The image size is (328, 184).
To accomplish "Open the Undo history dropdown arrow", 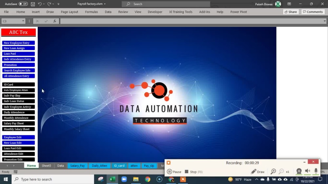I will coord(44,4).
